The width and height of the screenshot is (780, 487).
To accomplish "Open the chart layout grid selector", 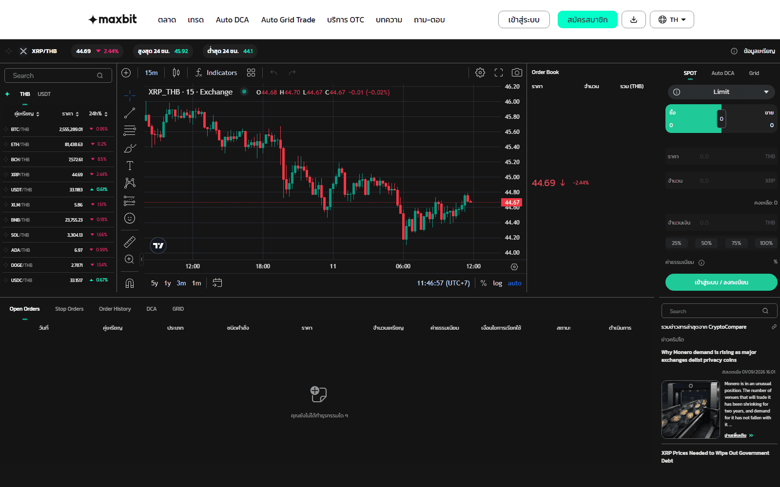I will [x=251, y=73].
